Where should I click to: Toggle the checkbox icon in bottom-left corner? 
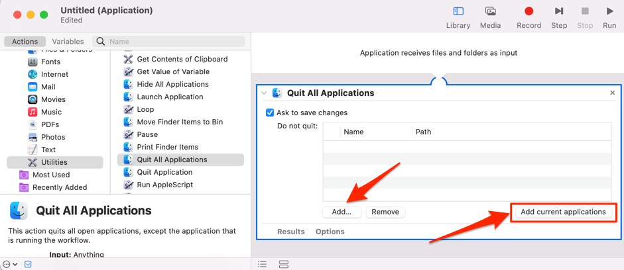[x=28, y=264]
